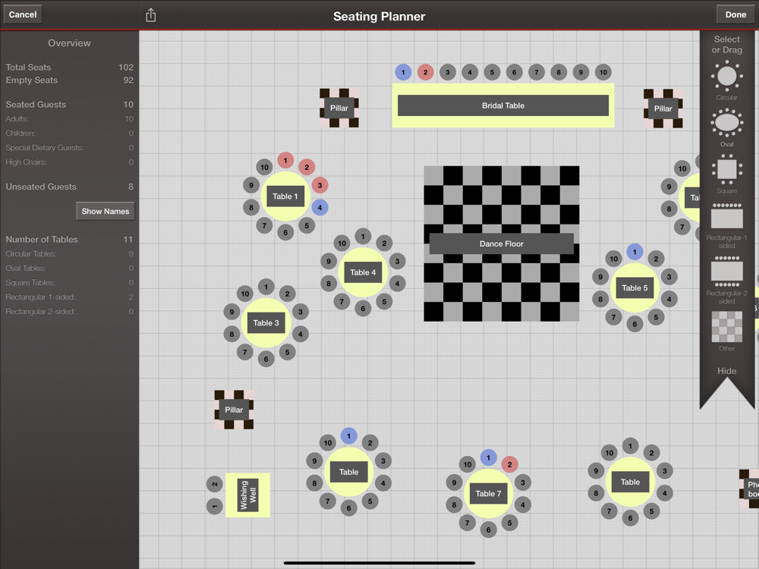The width and height of the screenshot is (759, 569).
Task: Tap the share/export icon
Action: pyautogui.click(x=150, y=15)
